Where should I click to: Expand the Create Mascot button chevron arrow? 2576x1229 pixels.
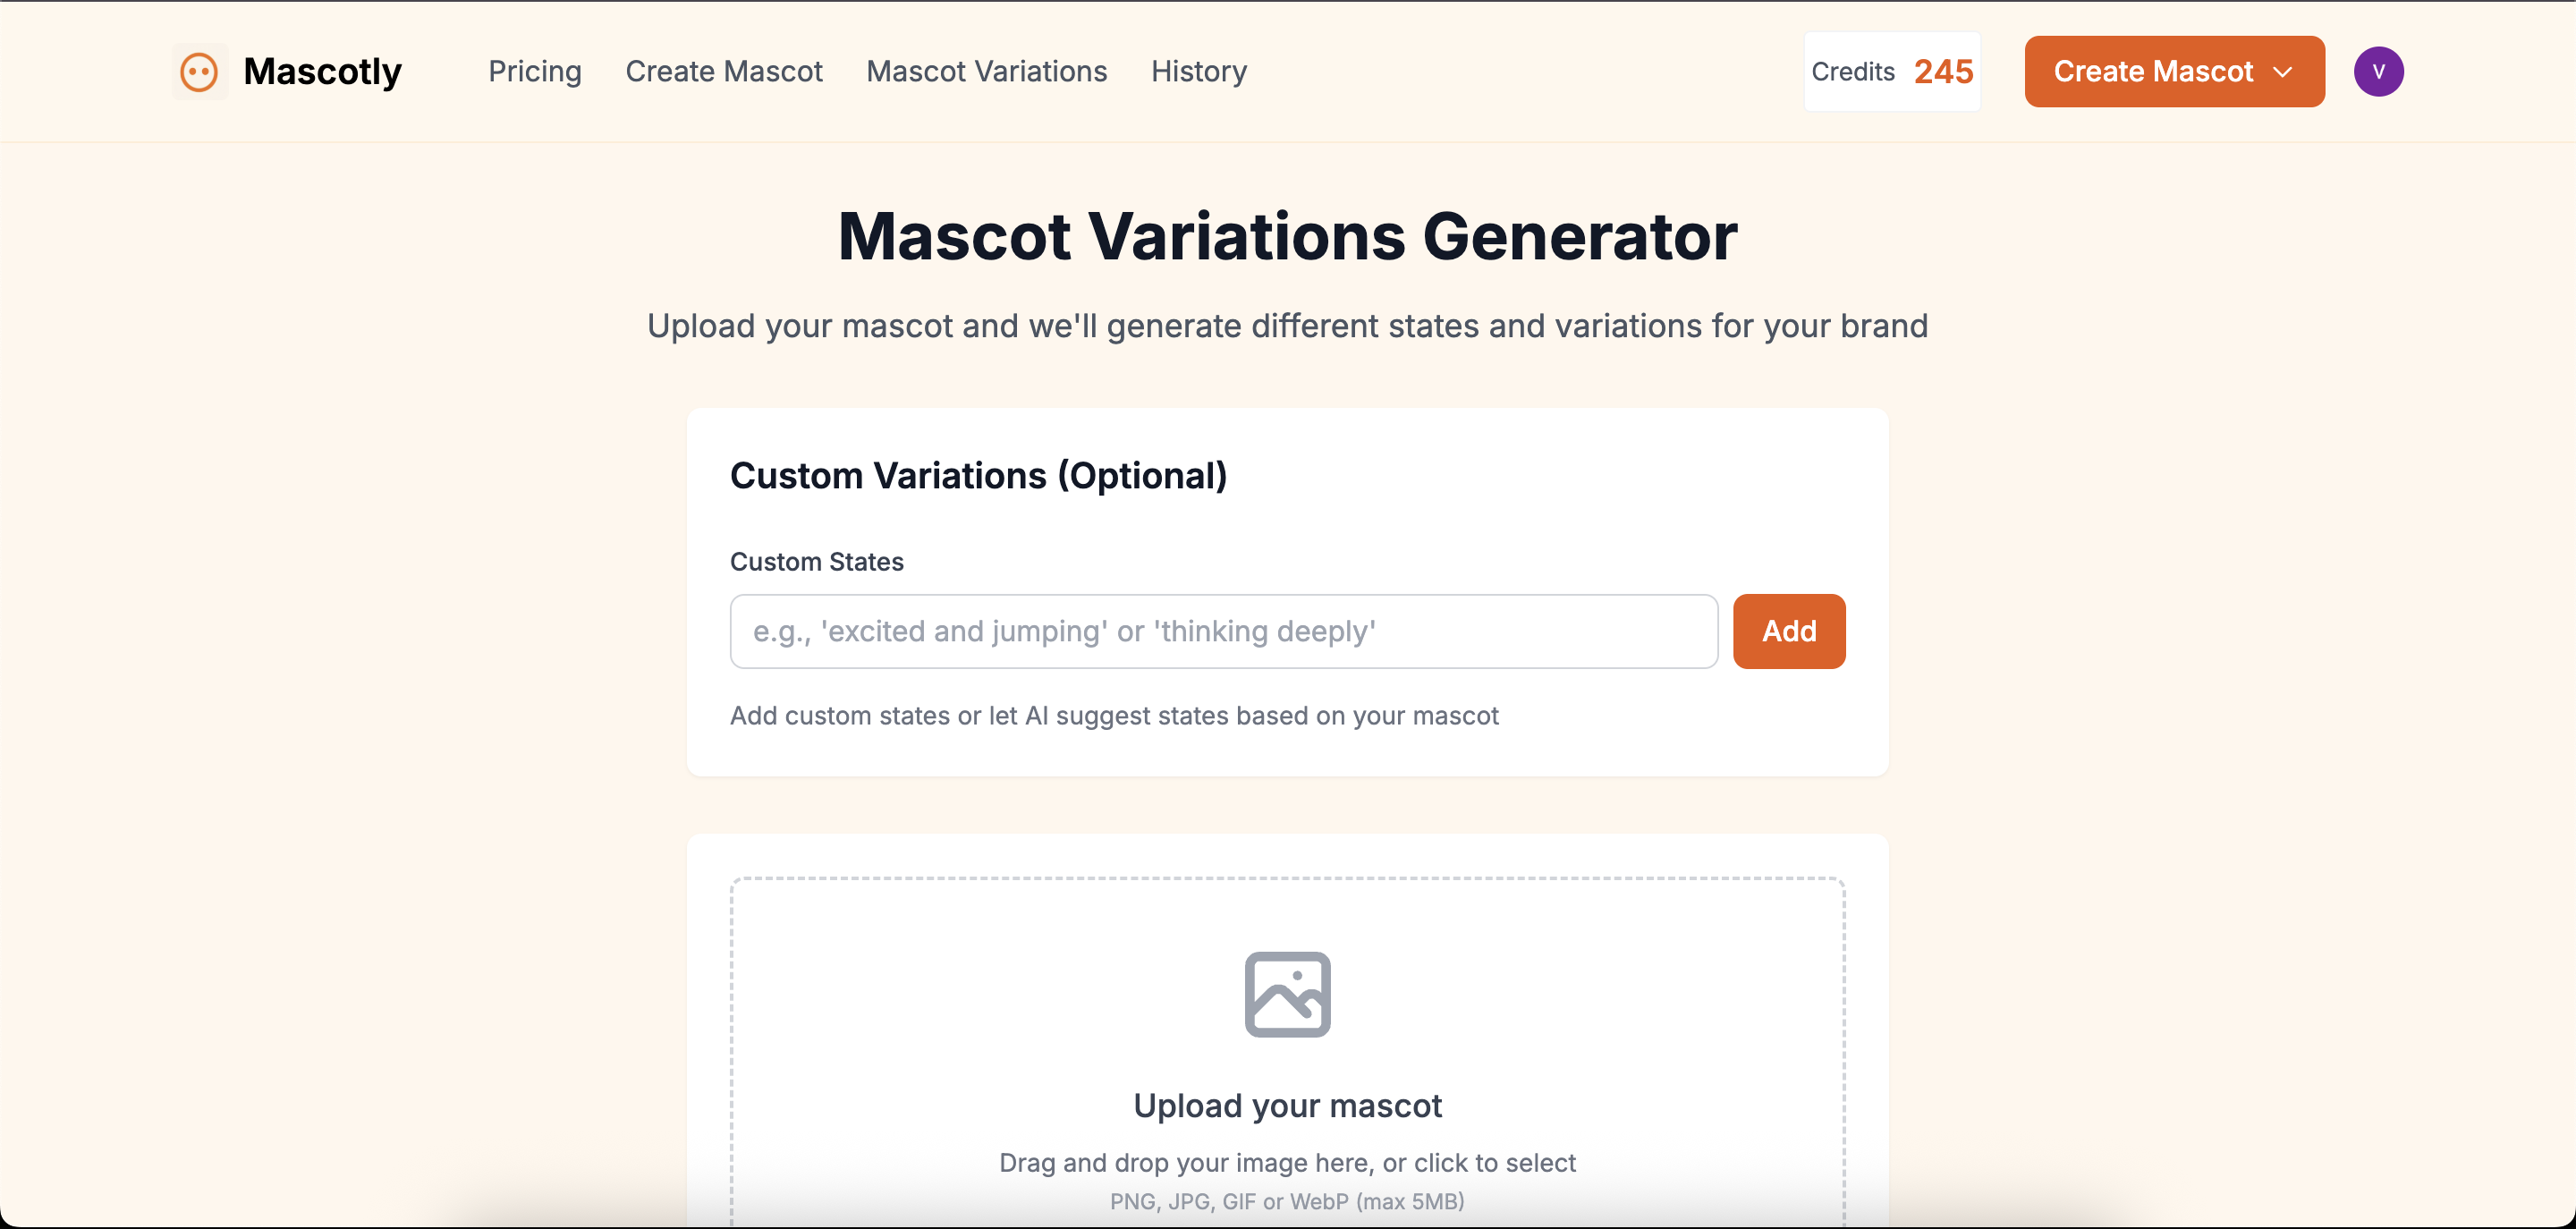coord(2283,72)
